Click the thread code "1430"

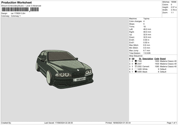[x=157, y=64]
